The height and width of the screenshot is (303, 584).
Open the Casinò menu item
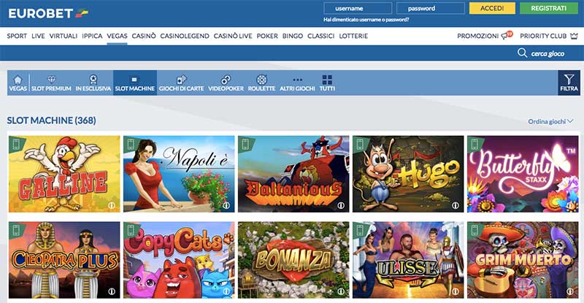[144, 36]
